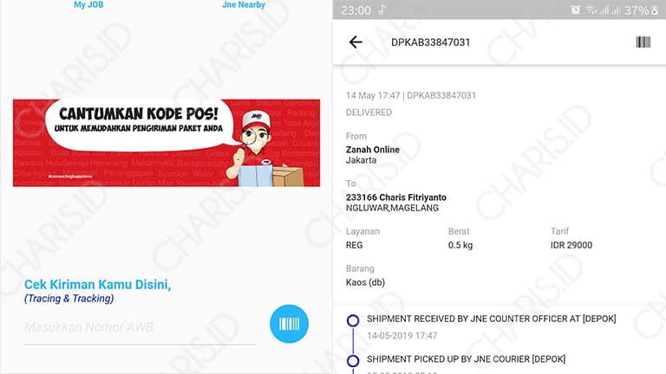This screenshot has width=666, height=374.
Task: Select the shipment picked up timeline marker
Action: click(353, 360)
